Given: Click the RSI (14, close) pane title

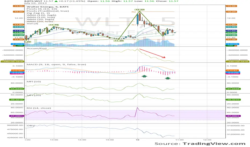Looking at the screenshot, I should point(39,108).
